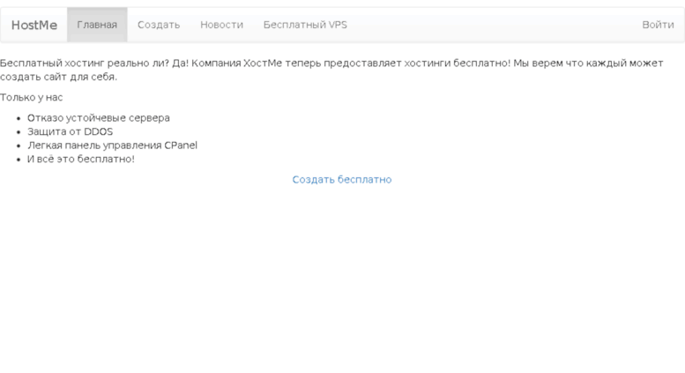Click the word CPanel in the list

[x=181, y=145]
